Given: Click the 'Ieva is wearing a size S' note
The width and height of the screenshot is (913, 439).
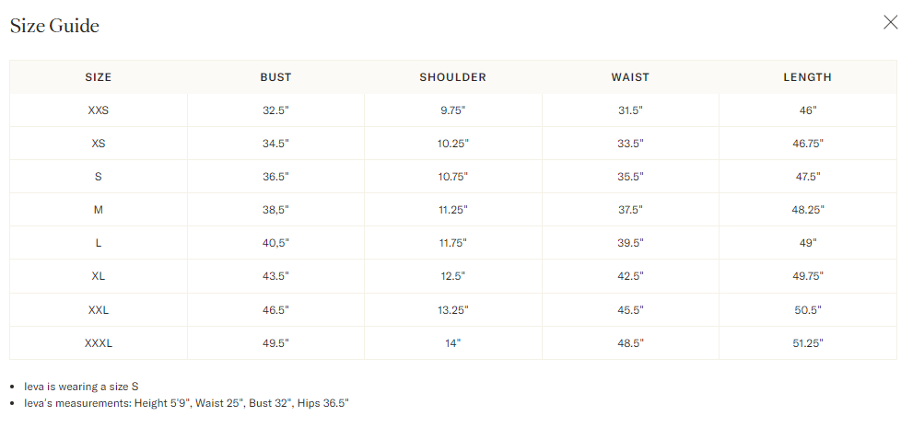Looking at the screenshot, I should pos(81,387).
